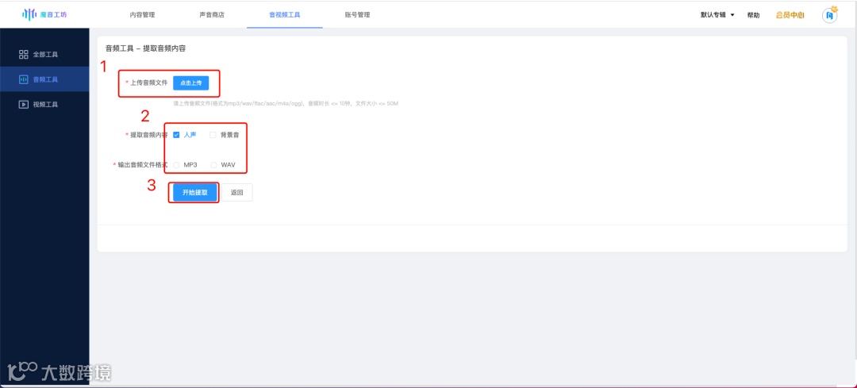
Task: Select 全部工具 in the sidebar
Action: 44,54
